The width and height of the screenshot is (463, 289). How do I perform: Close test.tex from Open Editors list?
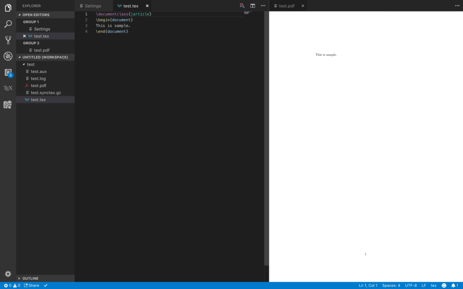(x=24, y=36)
